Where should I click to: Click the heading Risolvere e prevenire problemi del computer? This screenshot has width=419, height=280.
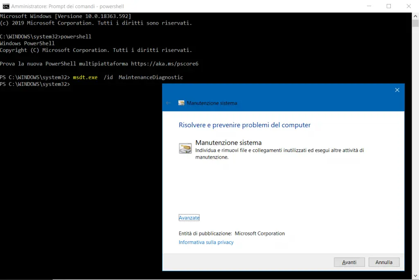245,125
